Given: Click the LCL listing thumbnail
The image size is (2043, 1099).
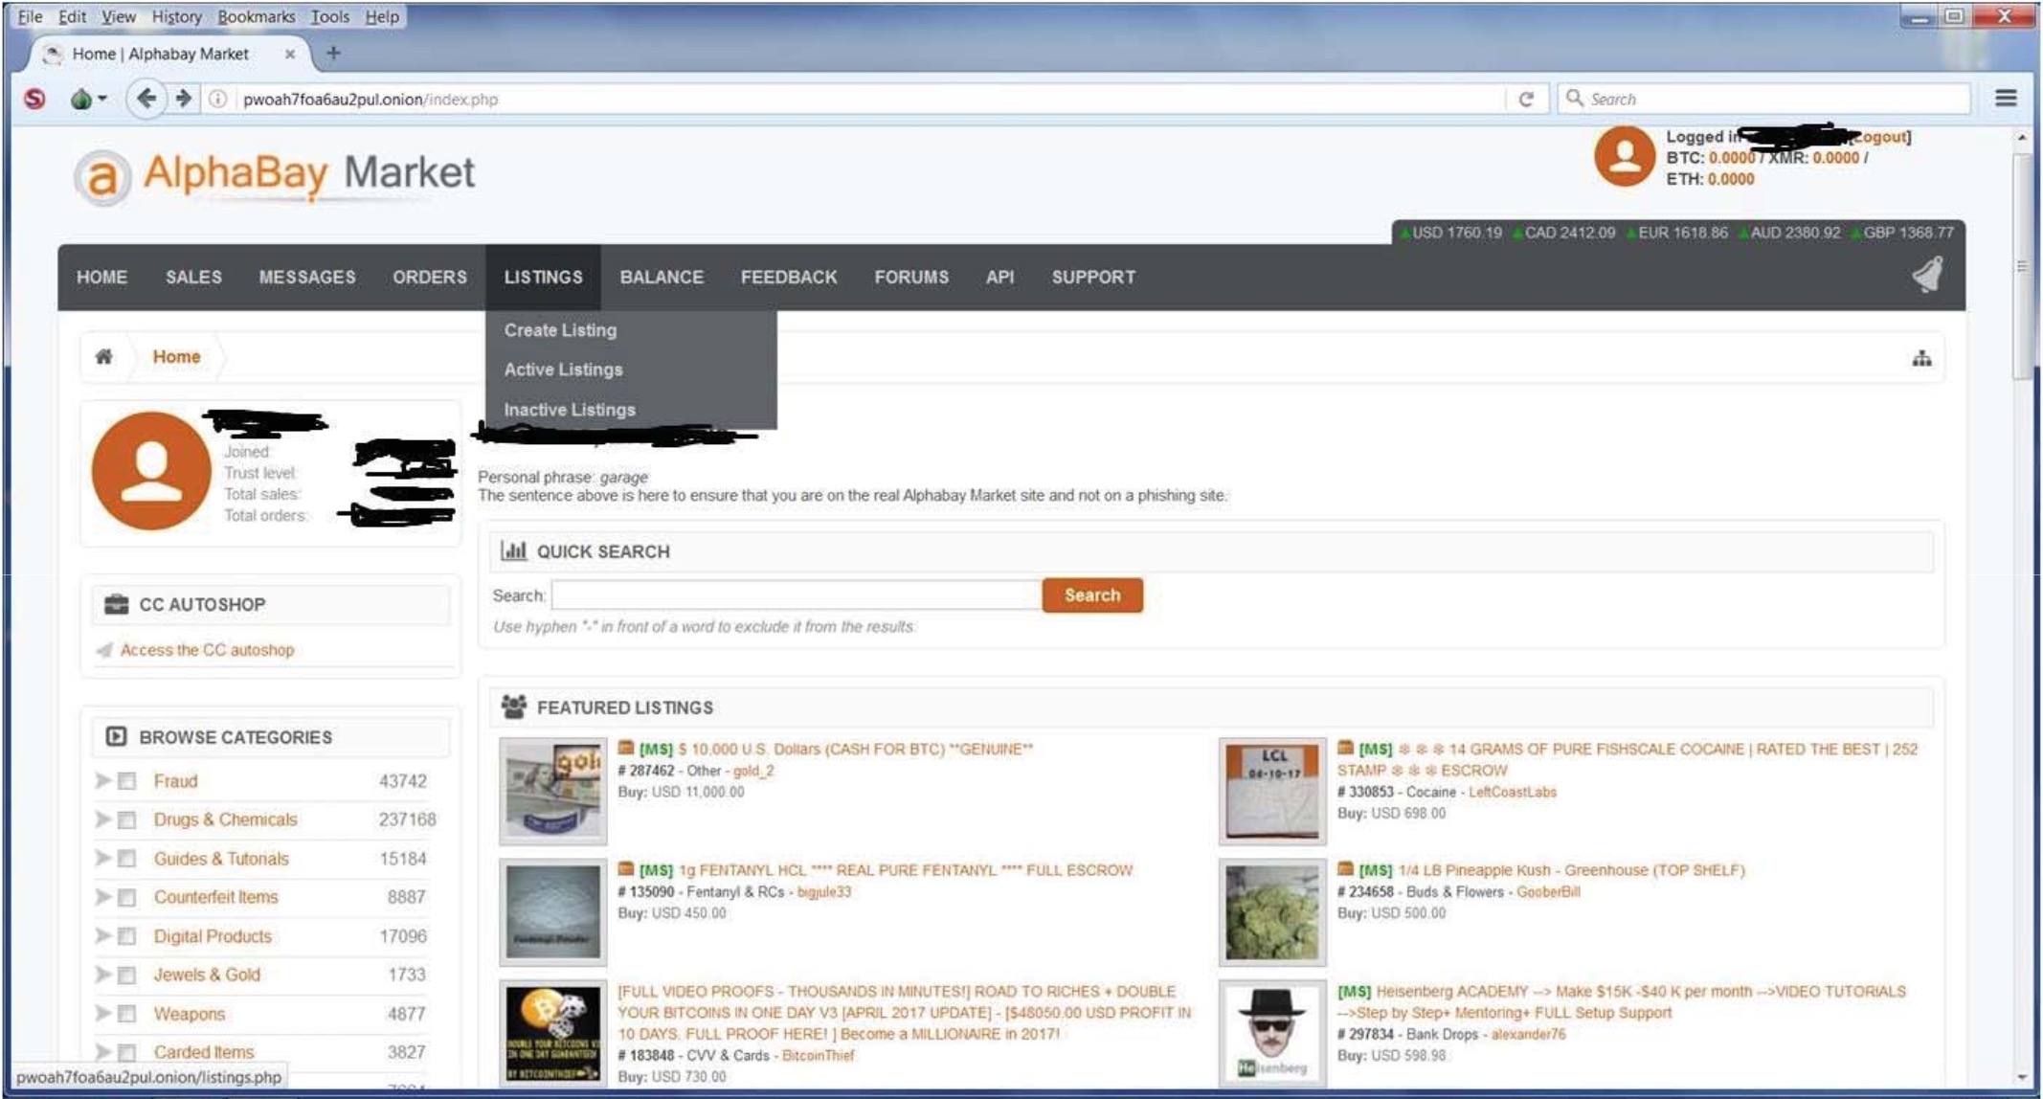Looking at the screenshot, I should click(x=1272, y=791).
